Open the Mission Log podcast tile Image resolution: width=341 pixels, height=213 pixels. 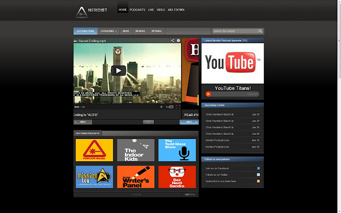(x=94, y=177)
